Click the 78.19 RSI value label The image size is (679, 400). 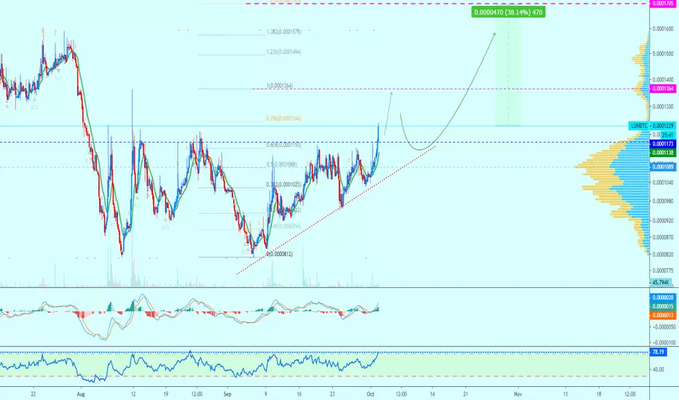click(x=658, y=352)
